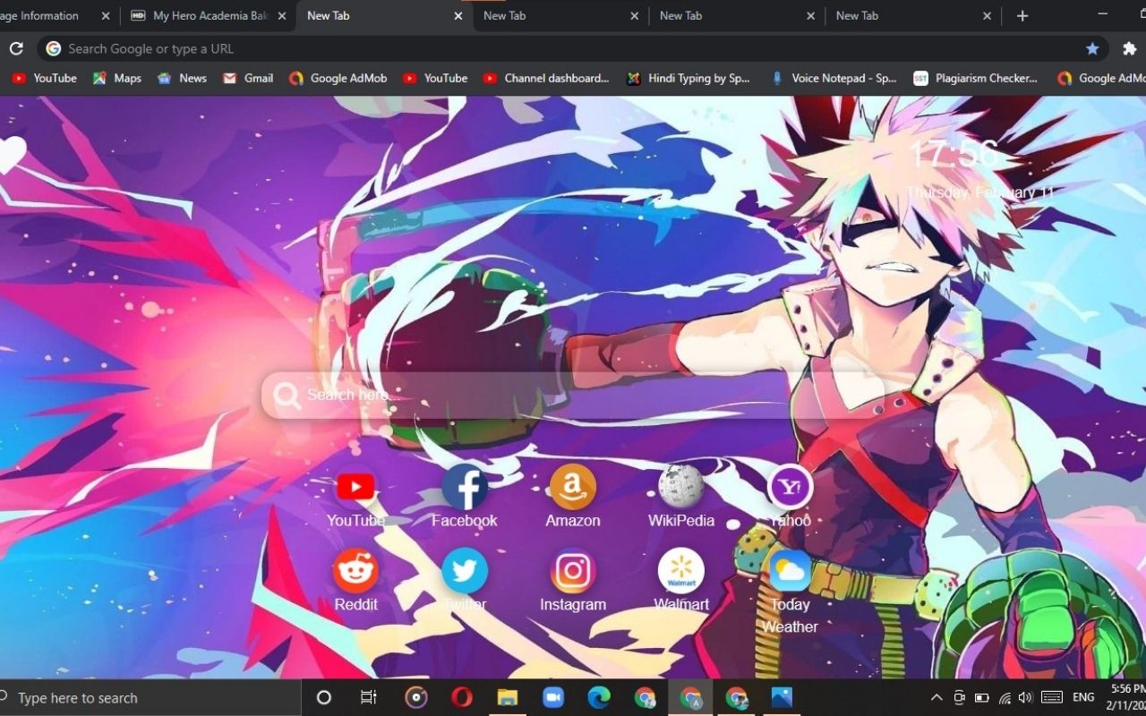Image resolution: width=1146 pixels, height=716 pixels.
Task: Open the Hindi Typing by Sp... bookmark
Action: click(x=688, y=79)
